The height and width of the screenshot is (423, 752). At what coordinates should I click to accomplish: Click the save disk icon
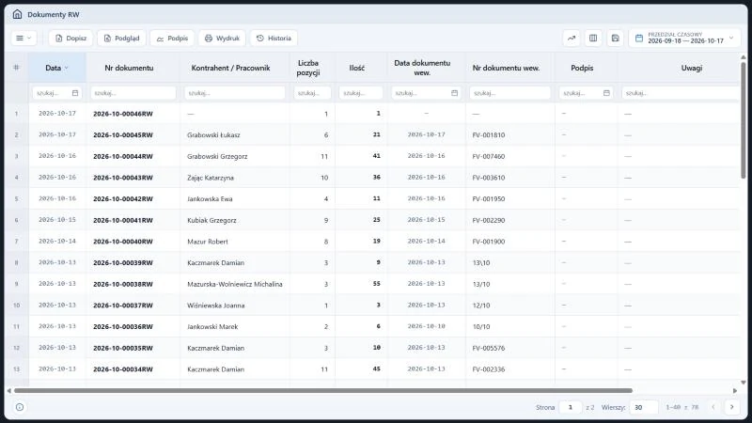[x=616, y=38]
